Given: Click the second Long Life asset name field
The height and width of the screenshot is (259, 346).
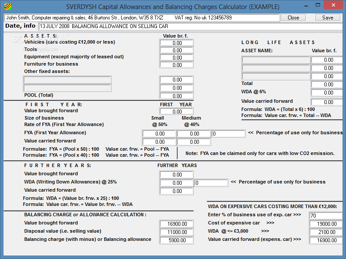Looking at the screenshot, I should coord(276,68).
